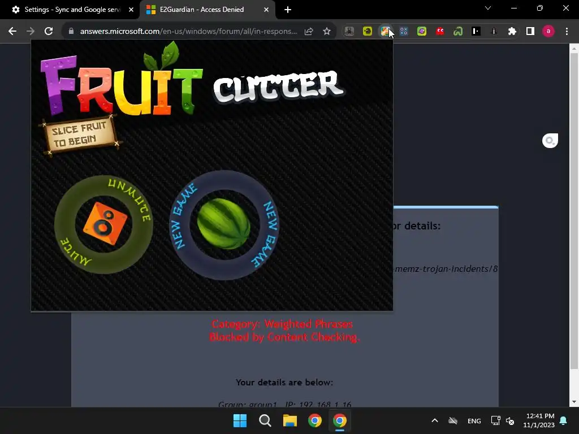579x434 pixels.
Task: Click the scrollbar up arrow
Action: click(574, 48)
